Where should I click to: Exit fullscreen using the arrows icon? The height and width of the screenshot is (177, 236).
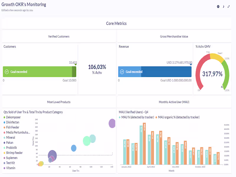(x=229, y=6)
